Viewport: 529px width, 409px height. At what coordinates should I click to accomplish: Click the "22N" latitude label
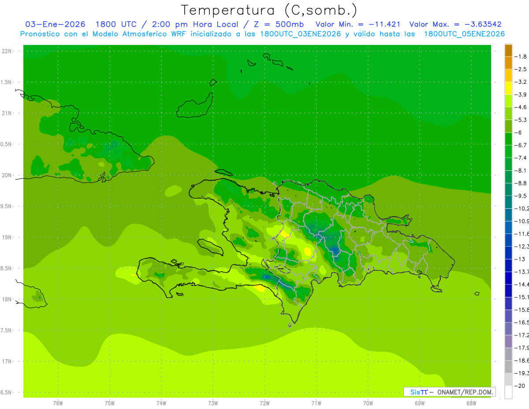(x=7, y=51)
